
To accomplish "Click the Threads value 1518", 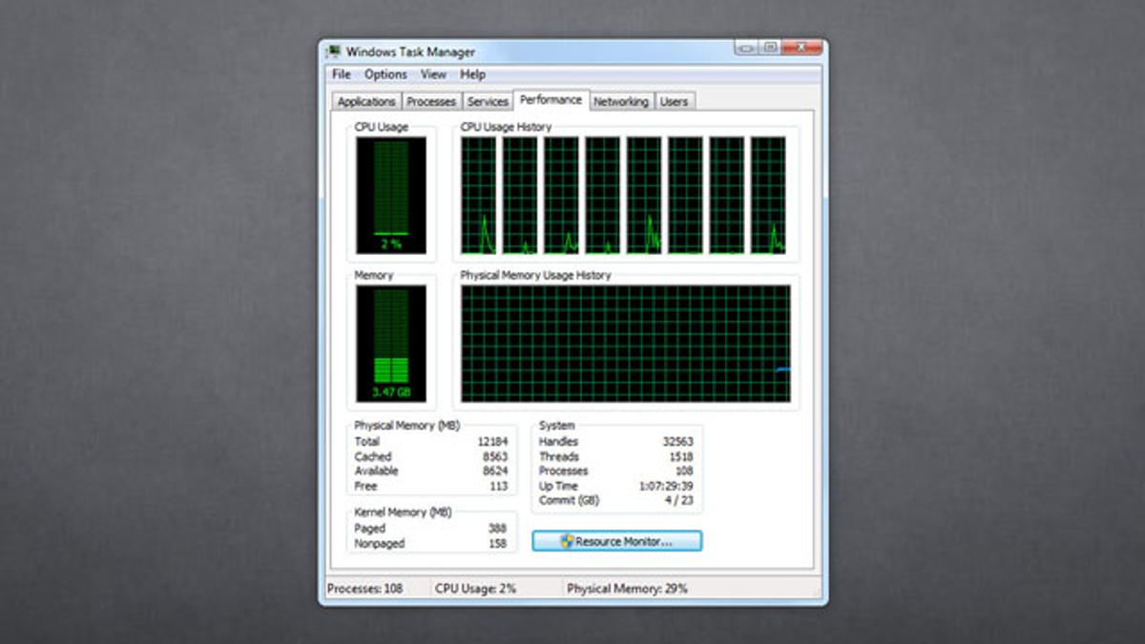I will pos(680,457).
